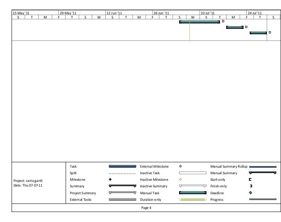Viewport: 281px width, 222px height.
Task: Select the 'Progress' legend label
Action: [x=217, y=200]
